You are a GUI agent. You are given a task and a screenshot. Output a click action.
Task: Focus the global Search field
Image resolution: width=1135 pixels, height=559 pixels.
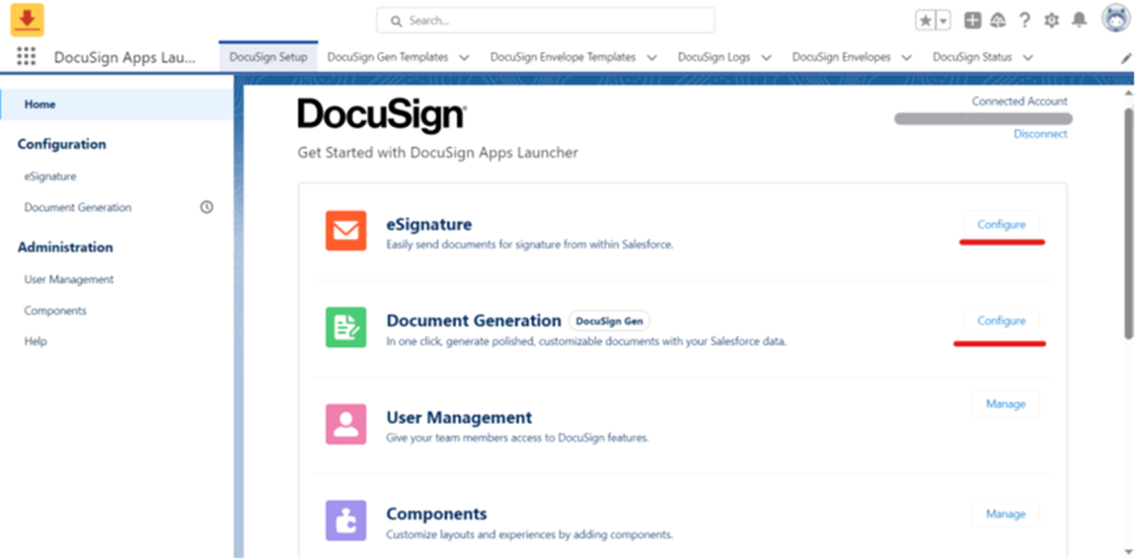[545, 21]
